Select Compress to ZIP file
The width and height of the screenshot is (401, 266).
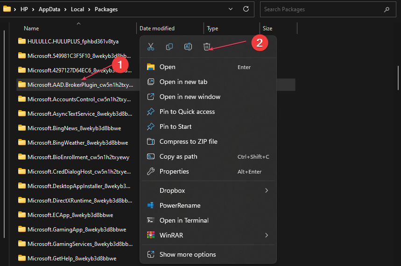point(208,141)
